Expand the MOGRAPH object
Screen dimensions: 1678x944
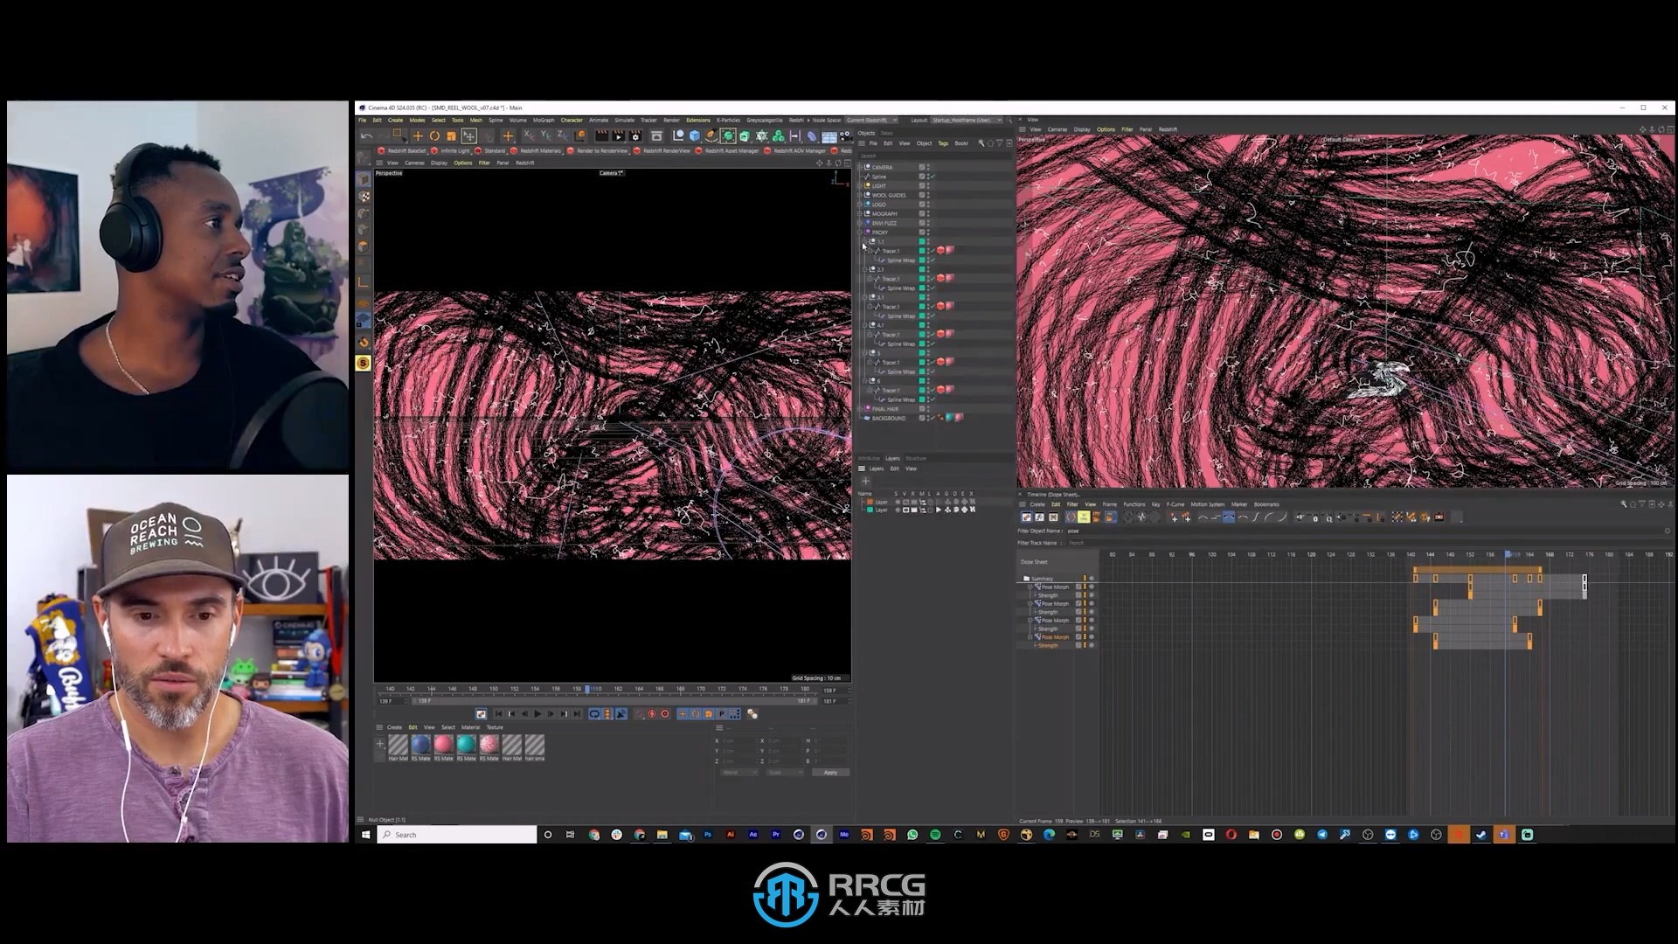860,213
